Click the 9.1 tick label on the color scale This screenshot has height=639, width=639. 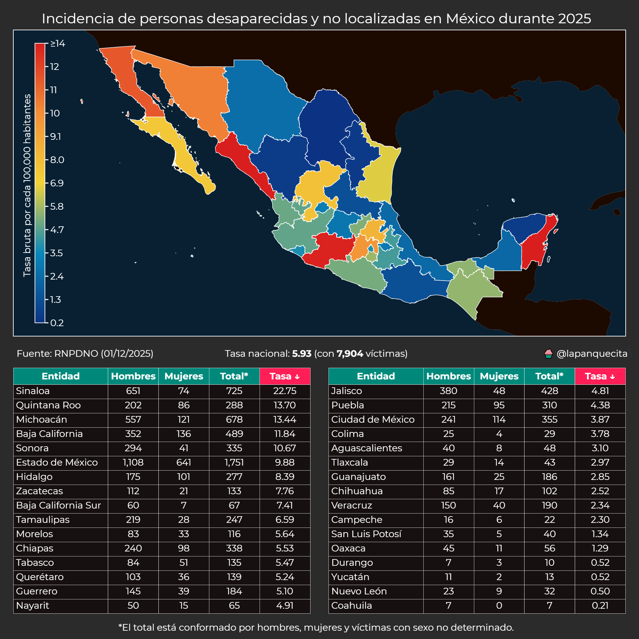55,136
